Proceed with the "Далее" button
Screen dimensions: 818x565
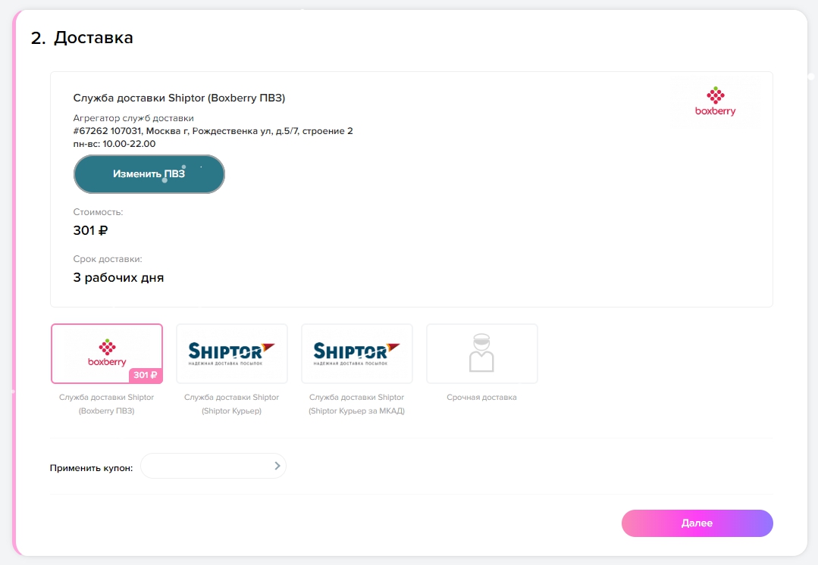point(697,523)
